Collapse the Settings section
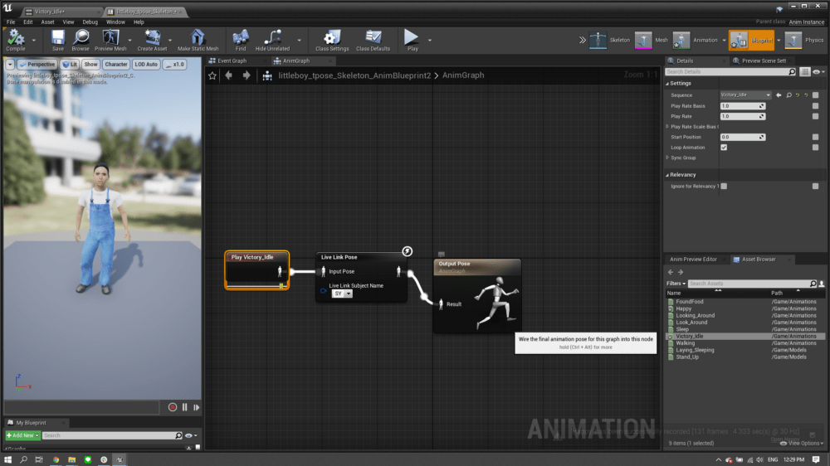The height and width of the screenshot is (466, 830). point(667,84)
